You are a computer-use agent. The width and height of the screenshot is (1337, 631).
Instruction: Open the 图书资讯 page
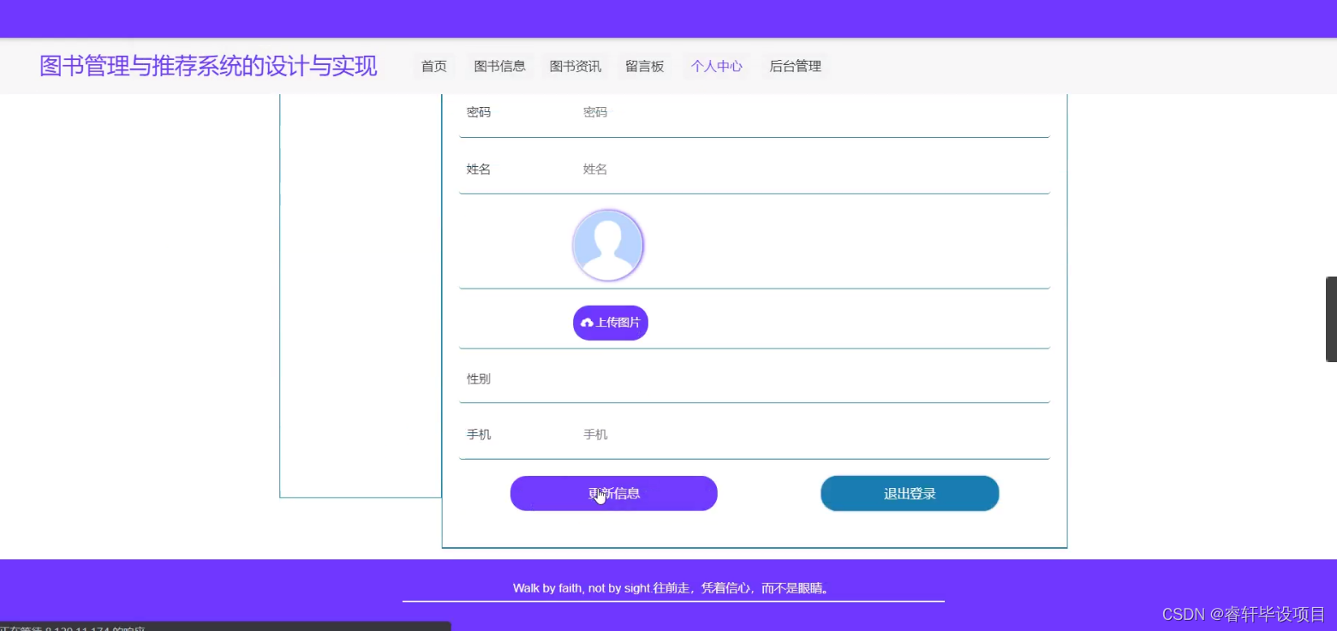click(x=575, y=66)
